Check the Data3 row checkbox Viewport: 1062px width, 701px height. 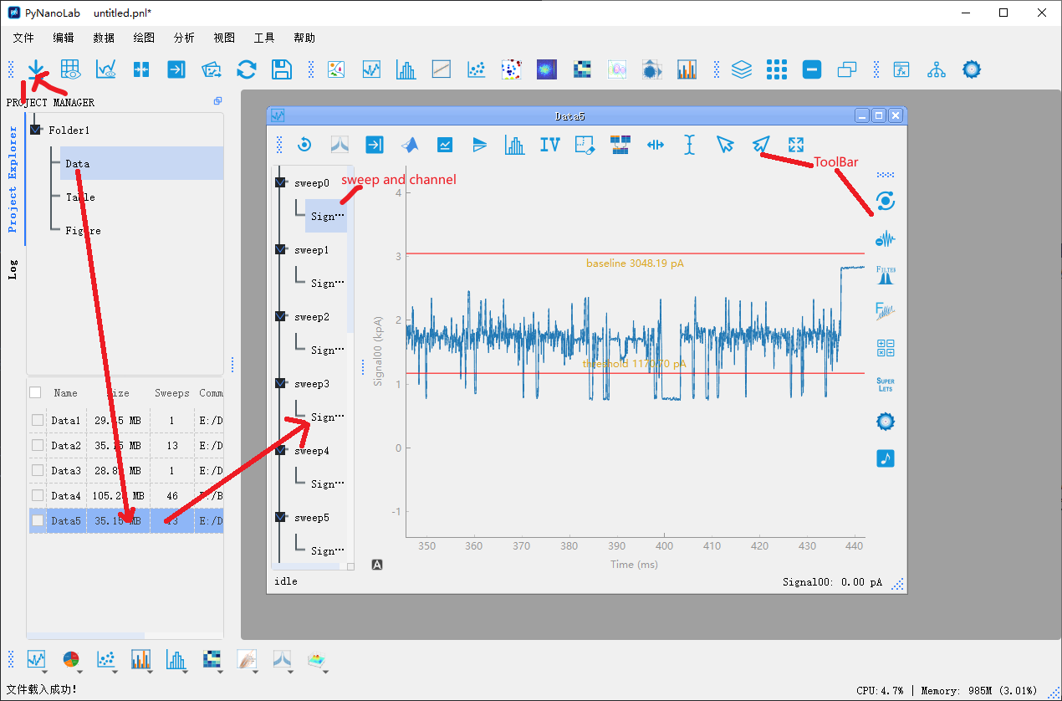pos(38,470)
